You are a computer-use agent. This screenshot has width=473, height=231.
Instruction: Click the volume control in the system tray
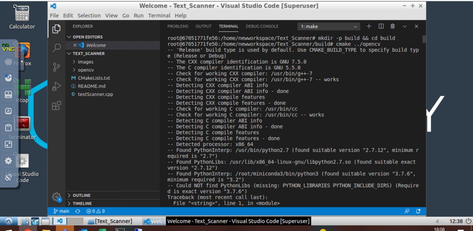(x=438, y=221)
